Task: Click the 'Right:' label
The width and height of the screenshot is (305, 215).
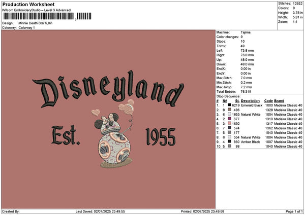Action: click(221, 55)
